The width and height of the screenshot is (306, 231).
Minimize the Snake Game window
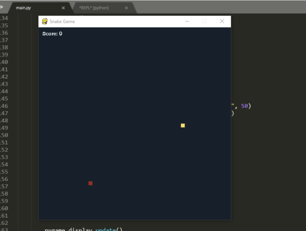[187, 21]
